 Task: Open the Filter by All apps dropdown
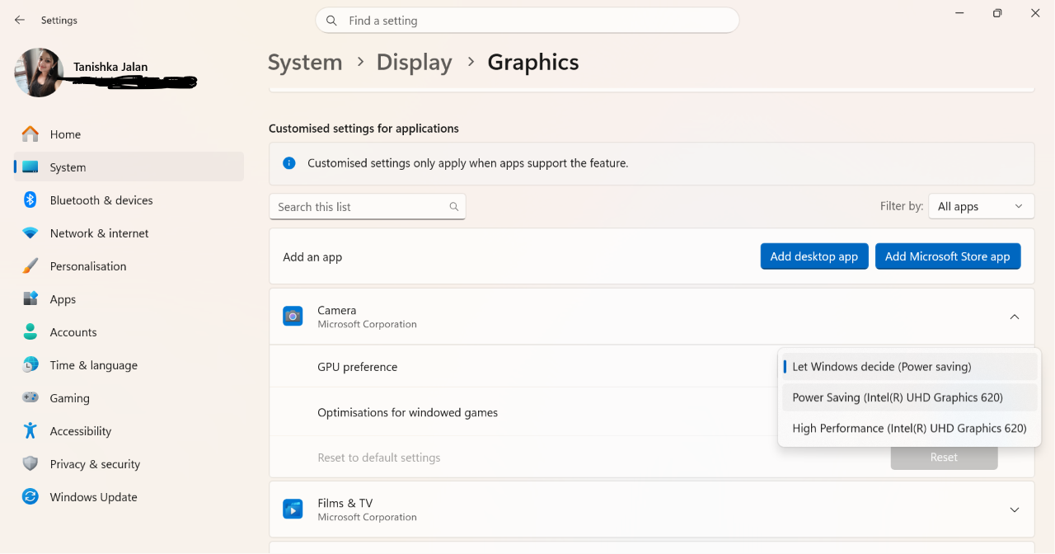(x=981, y=206)
